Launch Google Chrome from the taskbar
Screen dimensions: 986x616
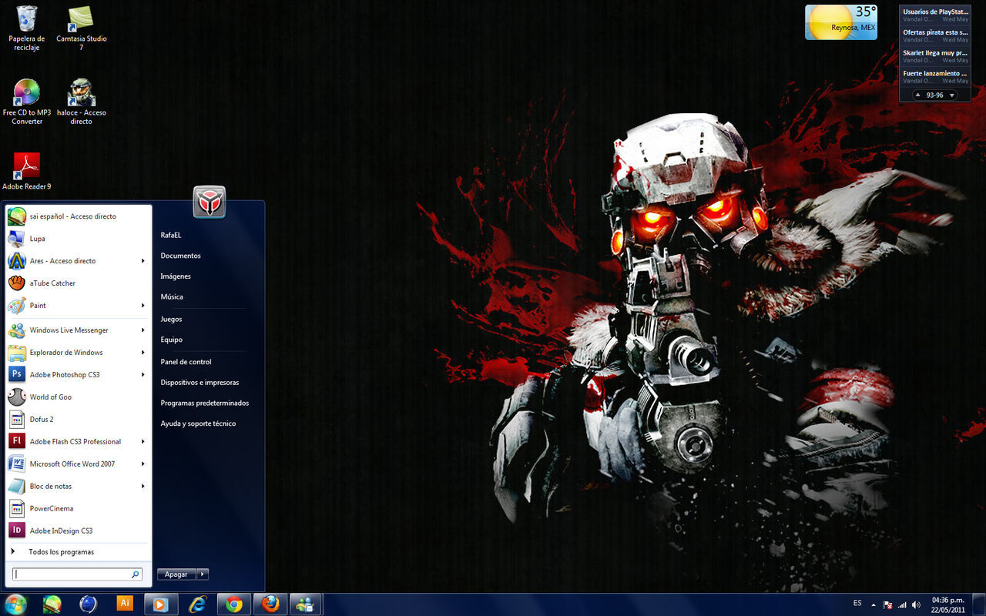234,604
